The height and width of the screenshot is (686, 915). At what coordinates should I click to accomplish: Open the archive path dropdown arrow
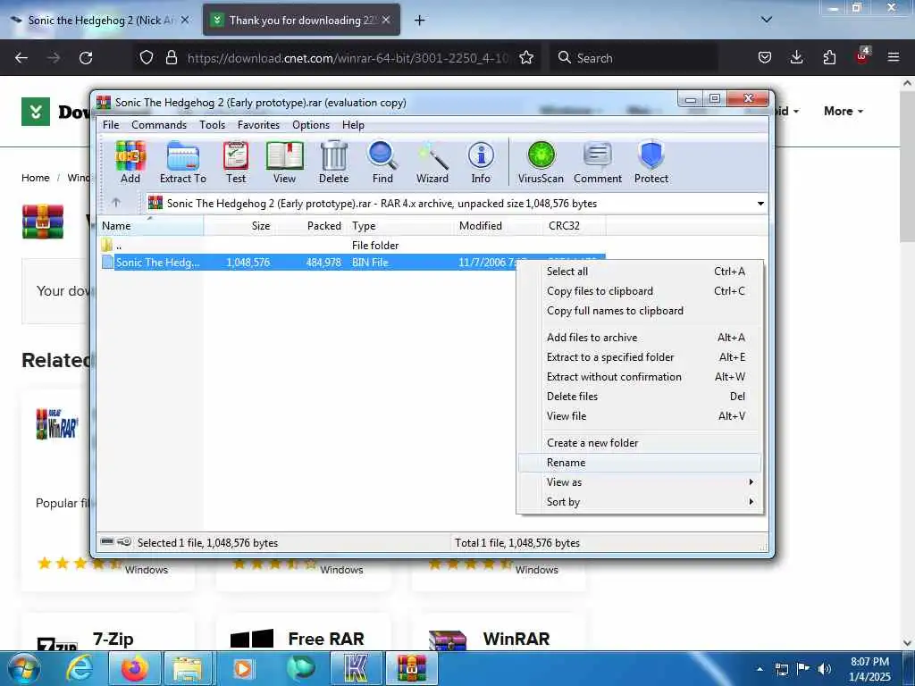click(x=760, y=204)
